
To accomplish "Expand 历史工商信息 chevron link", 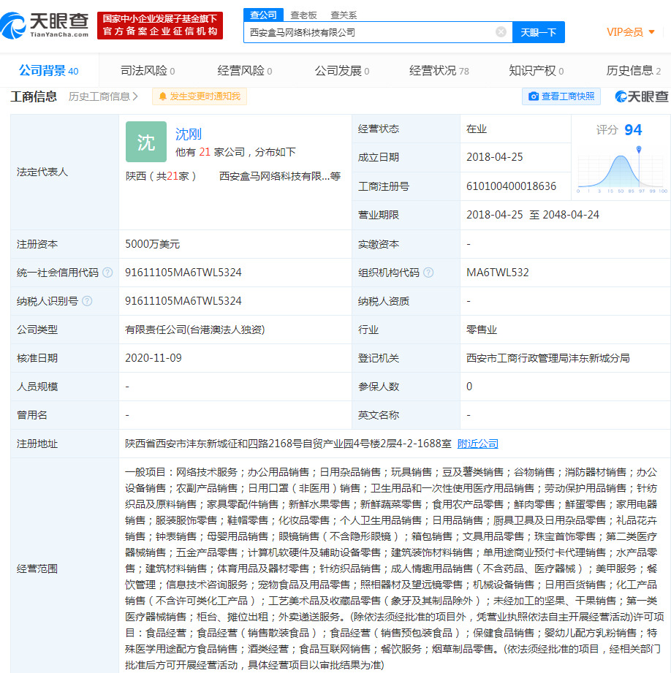I will [103, 96].
